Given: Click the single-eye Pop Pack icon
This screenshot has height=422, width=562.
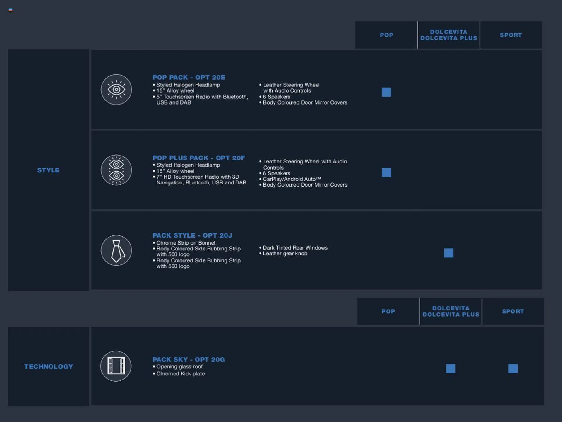Looking at the screenshot, I should click(116, 90).
